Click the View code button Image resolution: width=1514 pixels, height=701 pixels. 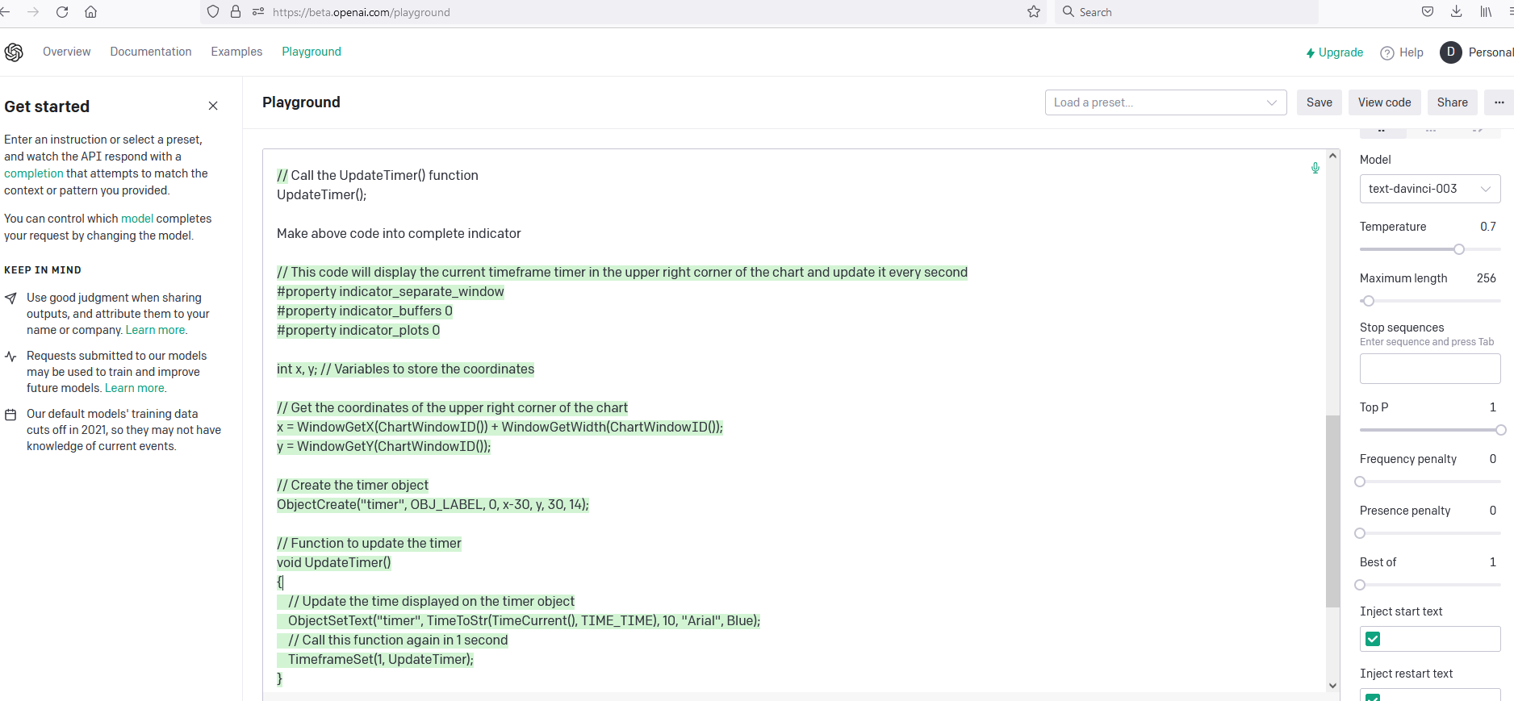(1384, 102)
